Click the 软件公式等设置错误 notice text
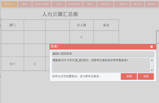 click(x=76, y=76)
